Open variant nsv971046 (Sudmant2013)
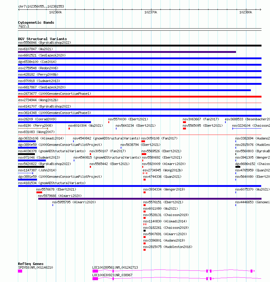Screen dimensions: 270x282 coord(39,157)
